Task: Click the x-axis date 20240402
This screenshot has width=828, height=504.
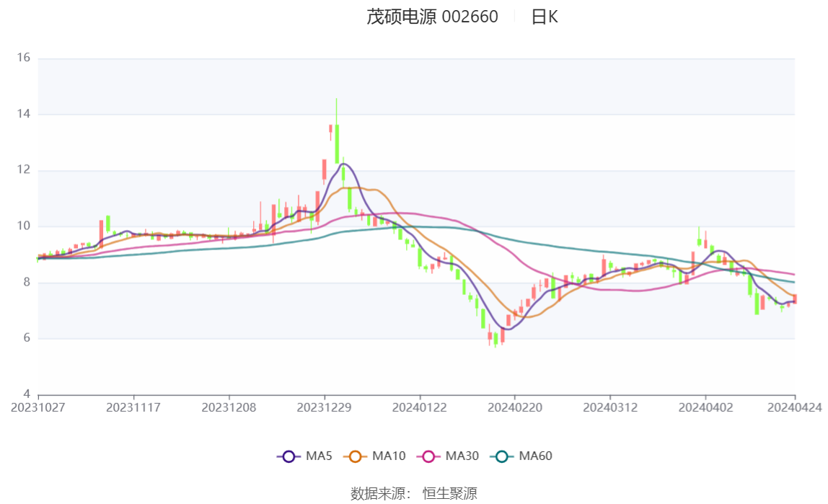Action: [x=705, y=407]
